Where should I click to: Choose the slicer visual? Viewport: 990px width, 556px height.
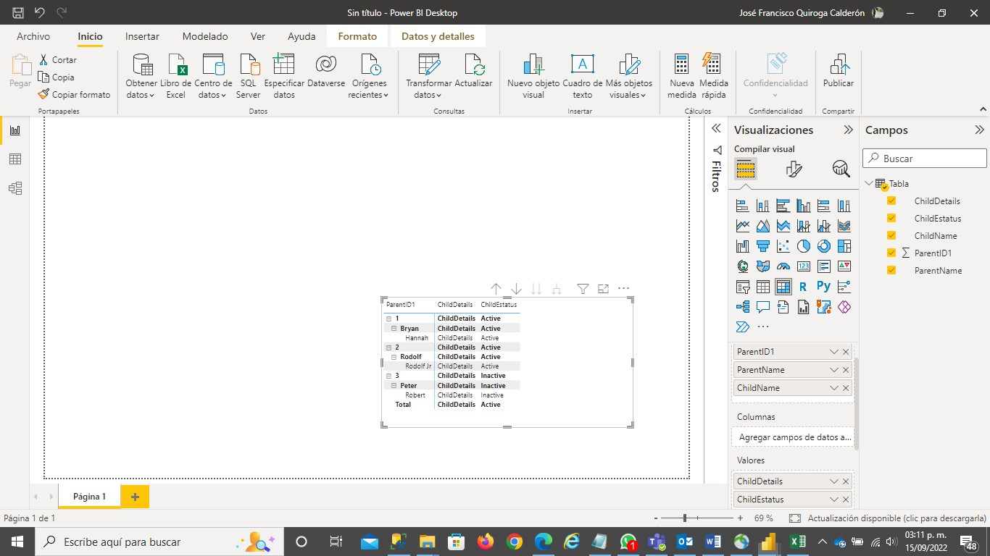[x=742, y=287]
